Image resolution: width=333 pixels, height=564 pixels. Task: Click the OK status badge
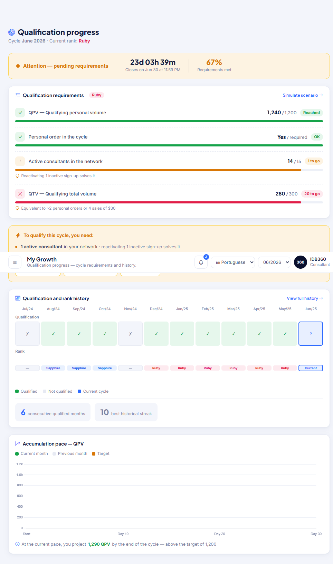pyautogui.click(x=317, y=137)
